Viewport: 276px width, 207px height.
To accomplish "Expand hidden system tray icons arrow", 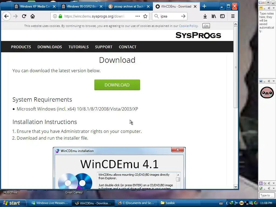I will [226, 203].
